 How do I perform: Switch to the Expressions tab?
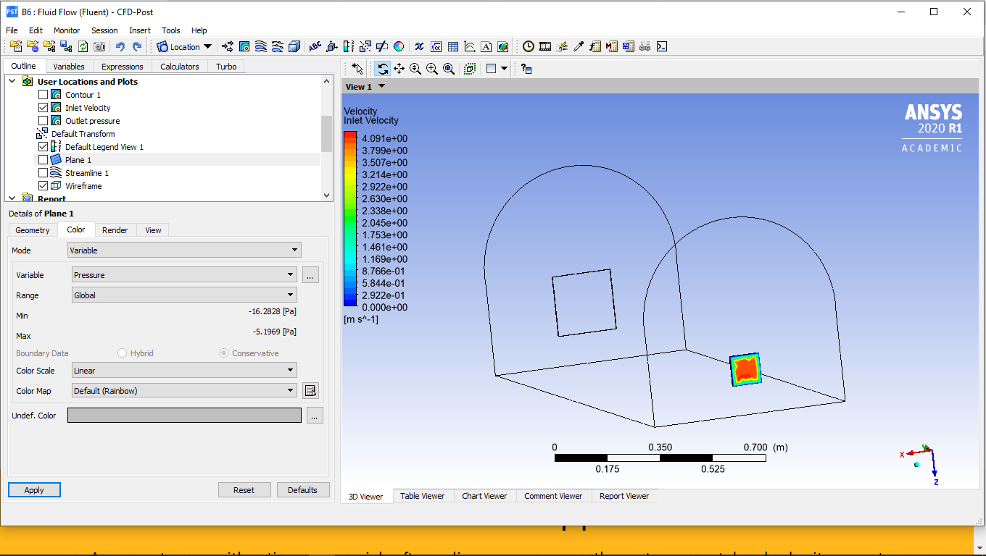click(x=122, y=67)
